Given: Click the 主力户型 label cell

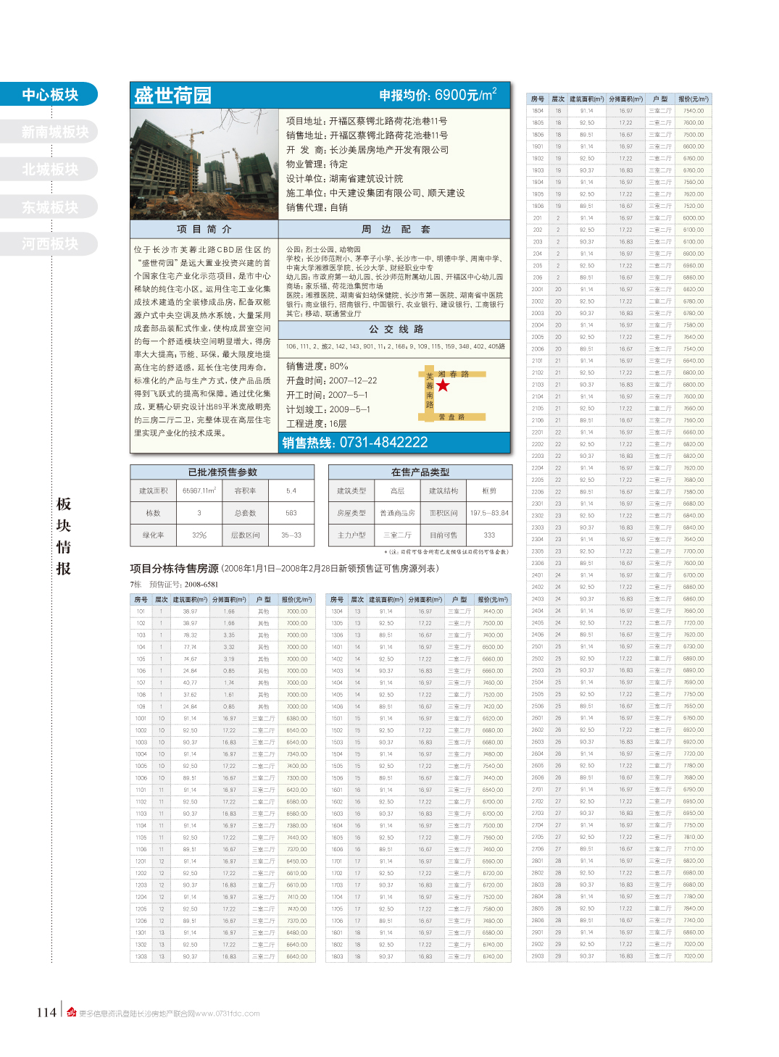Looking at the screenshot, I should pos(351,535).
